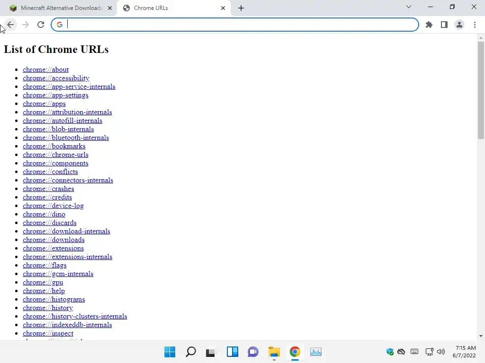485x363 pixels.
Task: Open the profile avatar menu
Action: point(459,25)
